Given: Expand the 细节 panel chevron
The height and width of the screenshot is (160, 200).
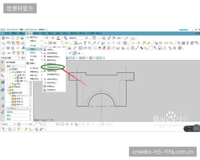Looking at the screenshot, I should pos(30,115).
